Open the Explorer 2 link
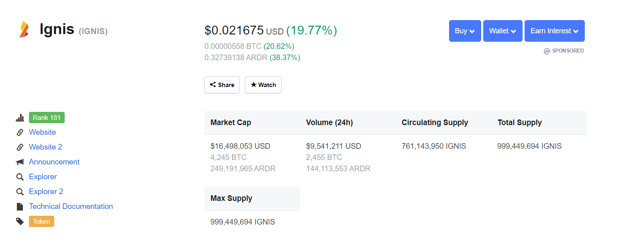 pyautogui.click(x=46, y=192)
